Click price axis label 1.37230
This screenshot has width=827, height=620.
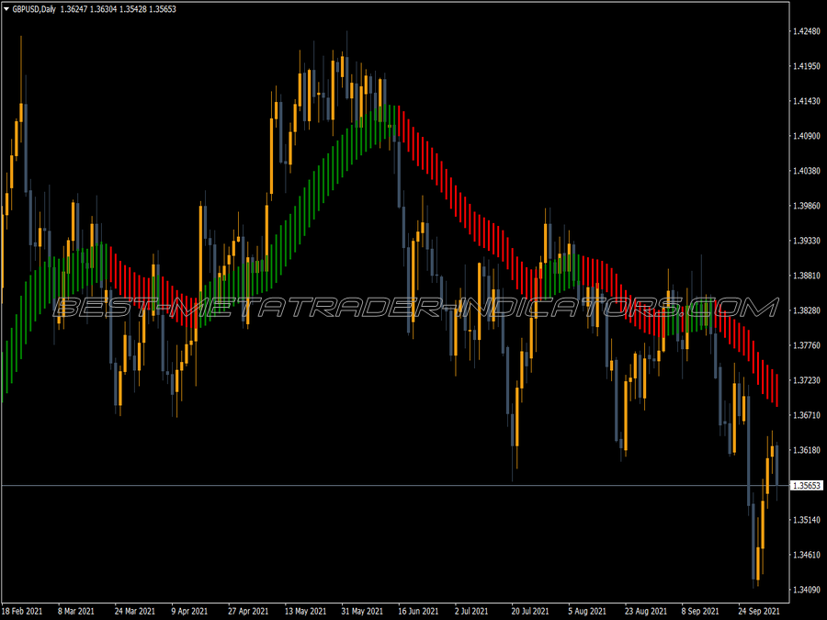[807, 380]
